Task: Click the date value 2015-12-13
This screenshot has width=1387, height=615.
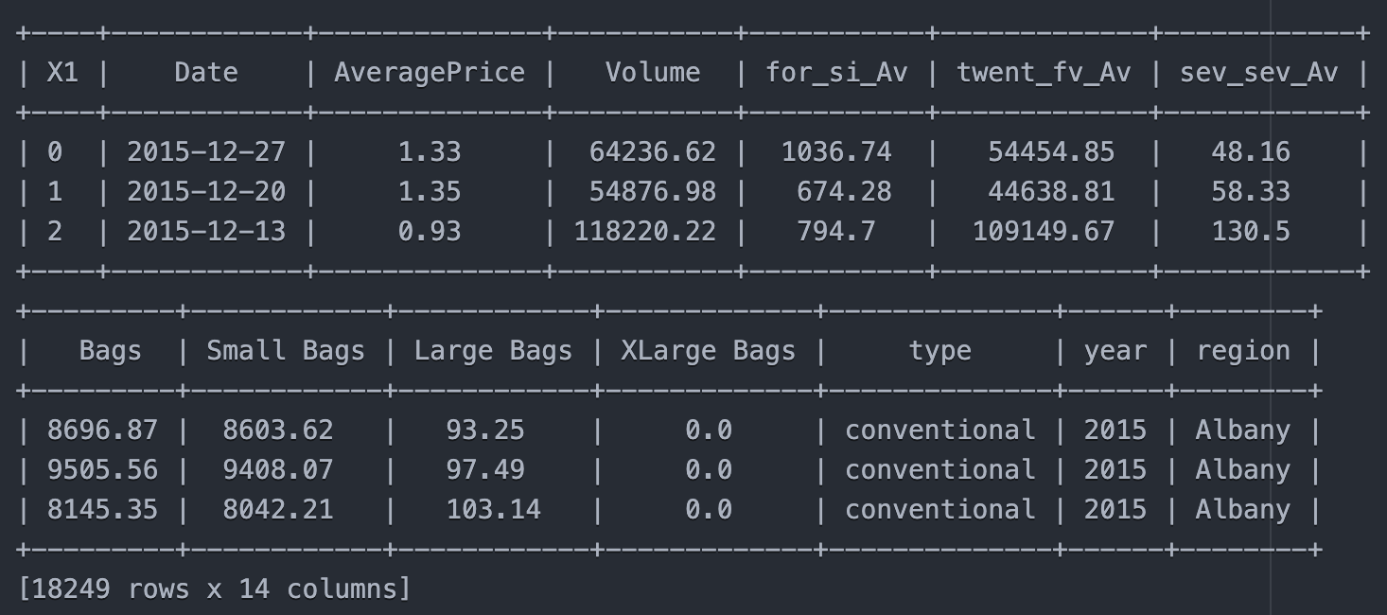Action: tap(206, 232)
